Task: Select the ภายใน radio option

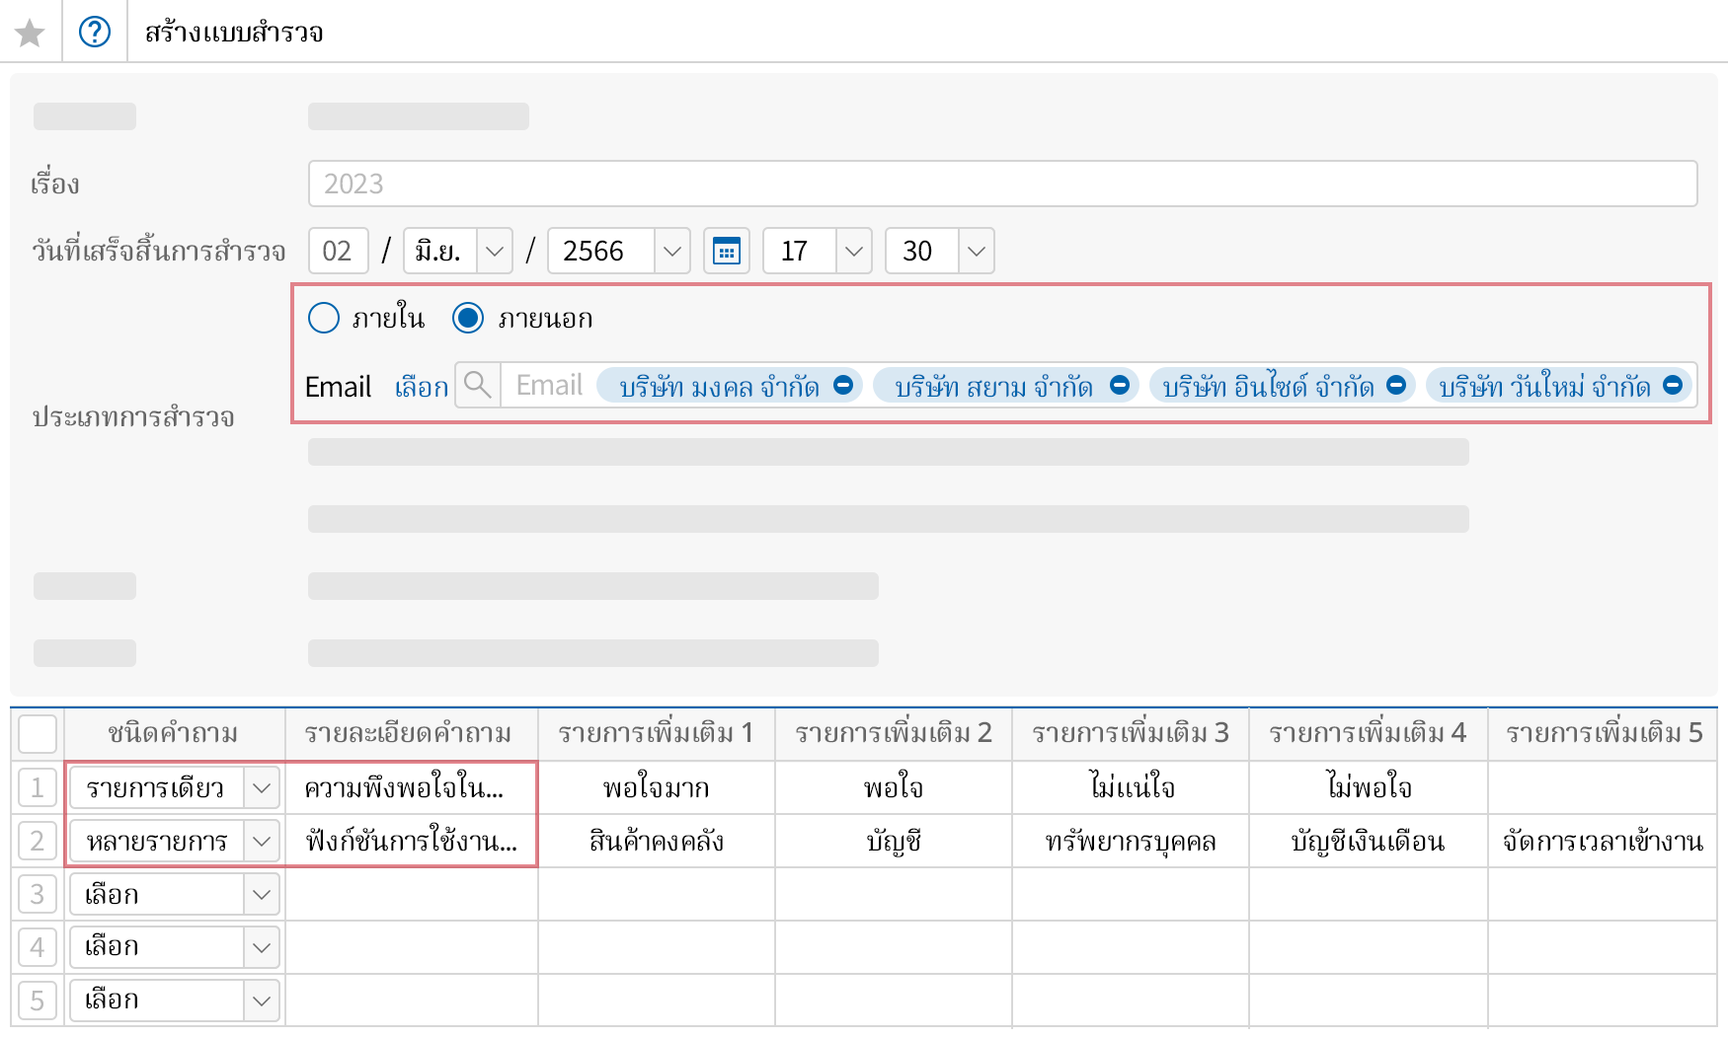Action: (324, 319)
